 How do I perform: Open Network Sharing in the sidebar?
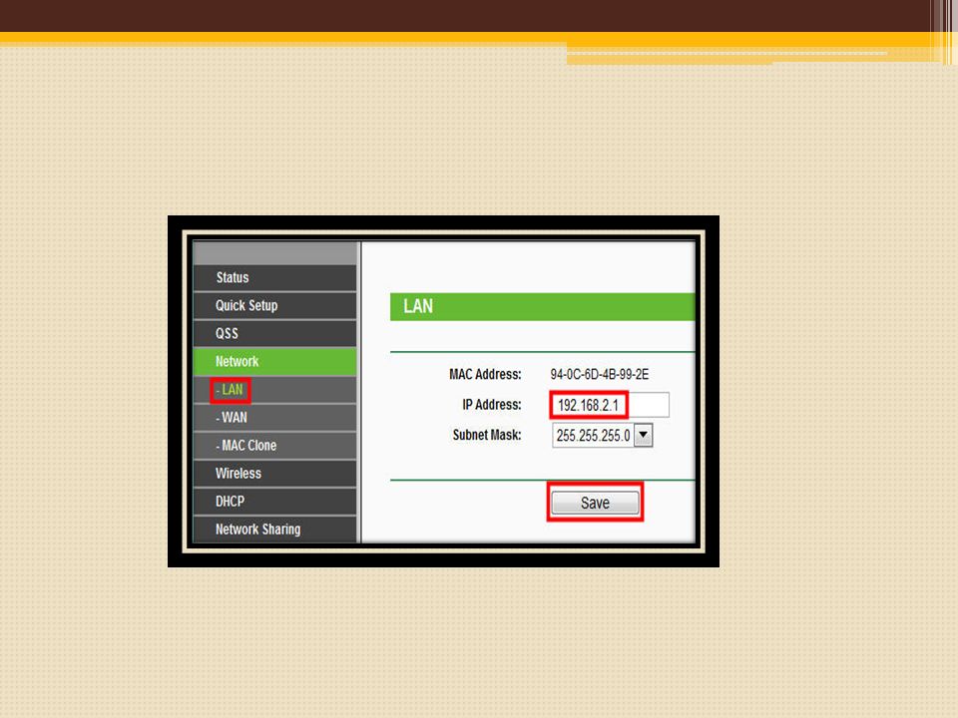click(x=275, y=530)
